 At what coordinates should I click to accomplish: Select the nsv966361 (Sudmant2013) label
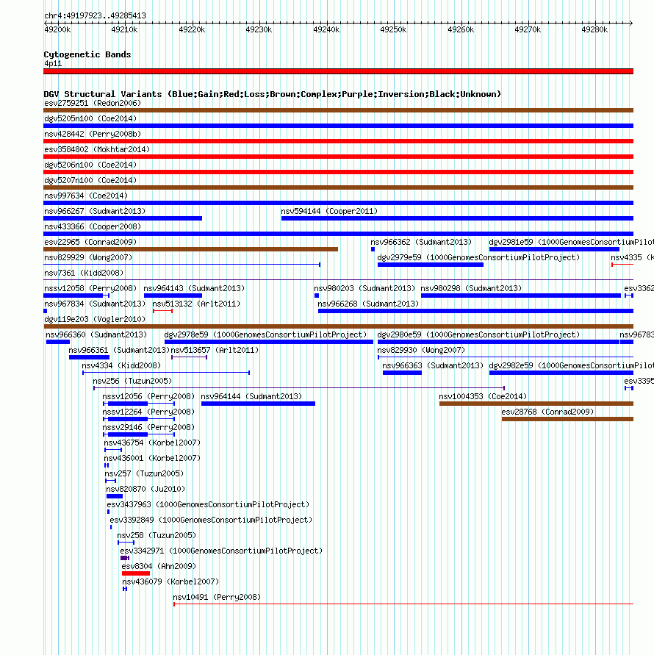[119, 350]
